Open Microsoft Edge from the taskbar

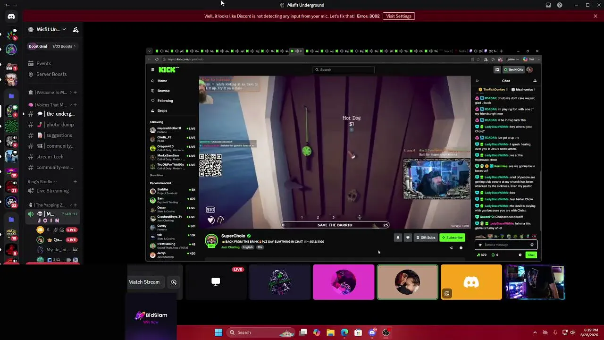pyautogui.click(x=344, y=332)
